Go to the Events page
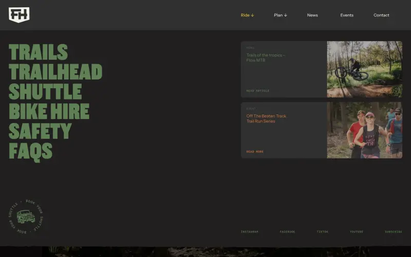The image size is (411, 257). tap(347, 15)
